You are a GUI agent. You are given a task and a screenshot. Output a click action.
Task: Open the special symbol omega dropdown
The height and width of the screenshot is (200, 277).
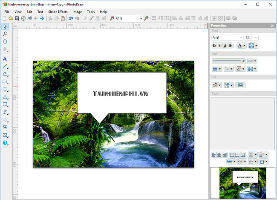(x=263, y=162)
